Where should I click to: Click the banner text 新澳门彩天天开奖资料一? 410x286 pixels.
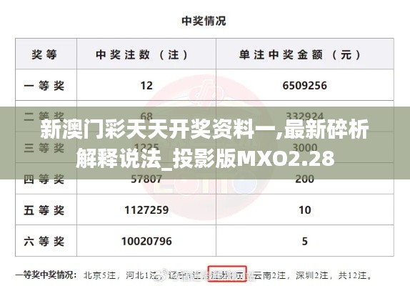147,129
